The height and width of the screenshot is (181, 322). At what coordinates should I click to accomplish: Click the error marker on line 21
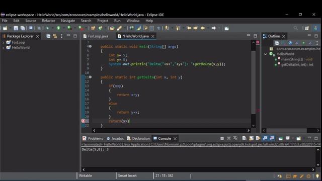83,121
